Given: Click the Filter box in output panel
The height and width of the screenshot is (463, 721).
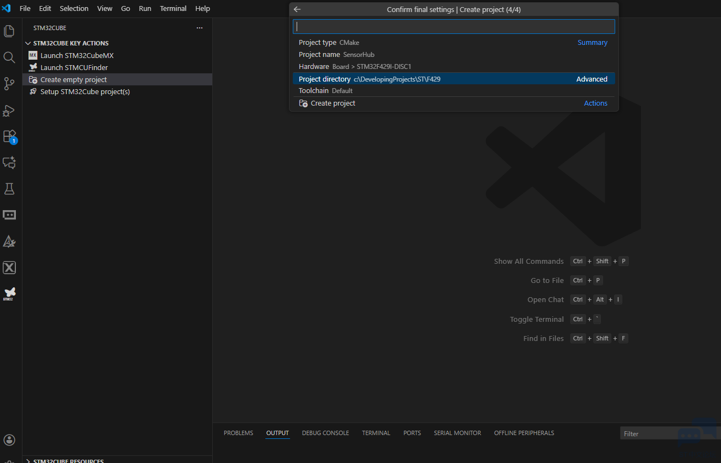Looking at the screenshot, I should pos(669,433).
